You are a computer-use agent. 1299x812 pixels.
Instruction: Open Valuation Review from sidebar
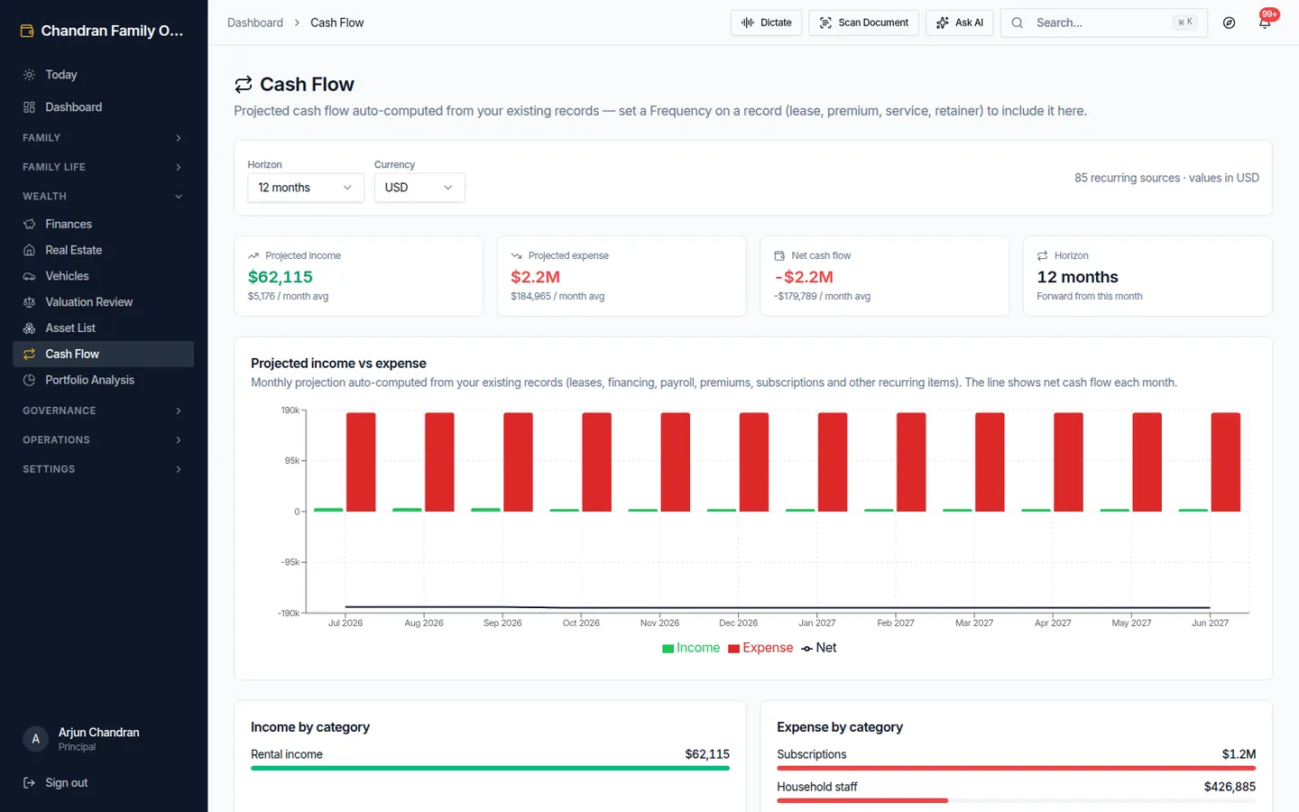(103, 302)
